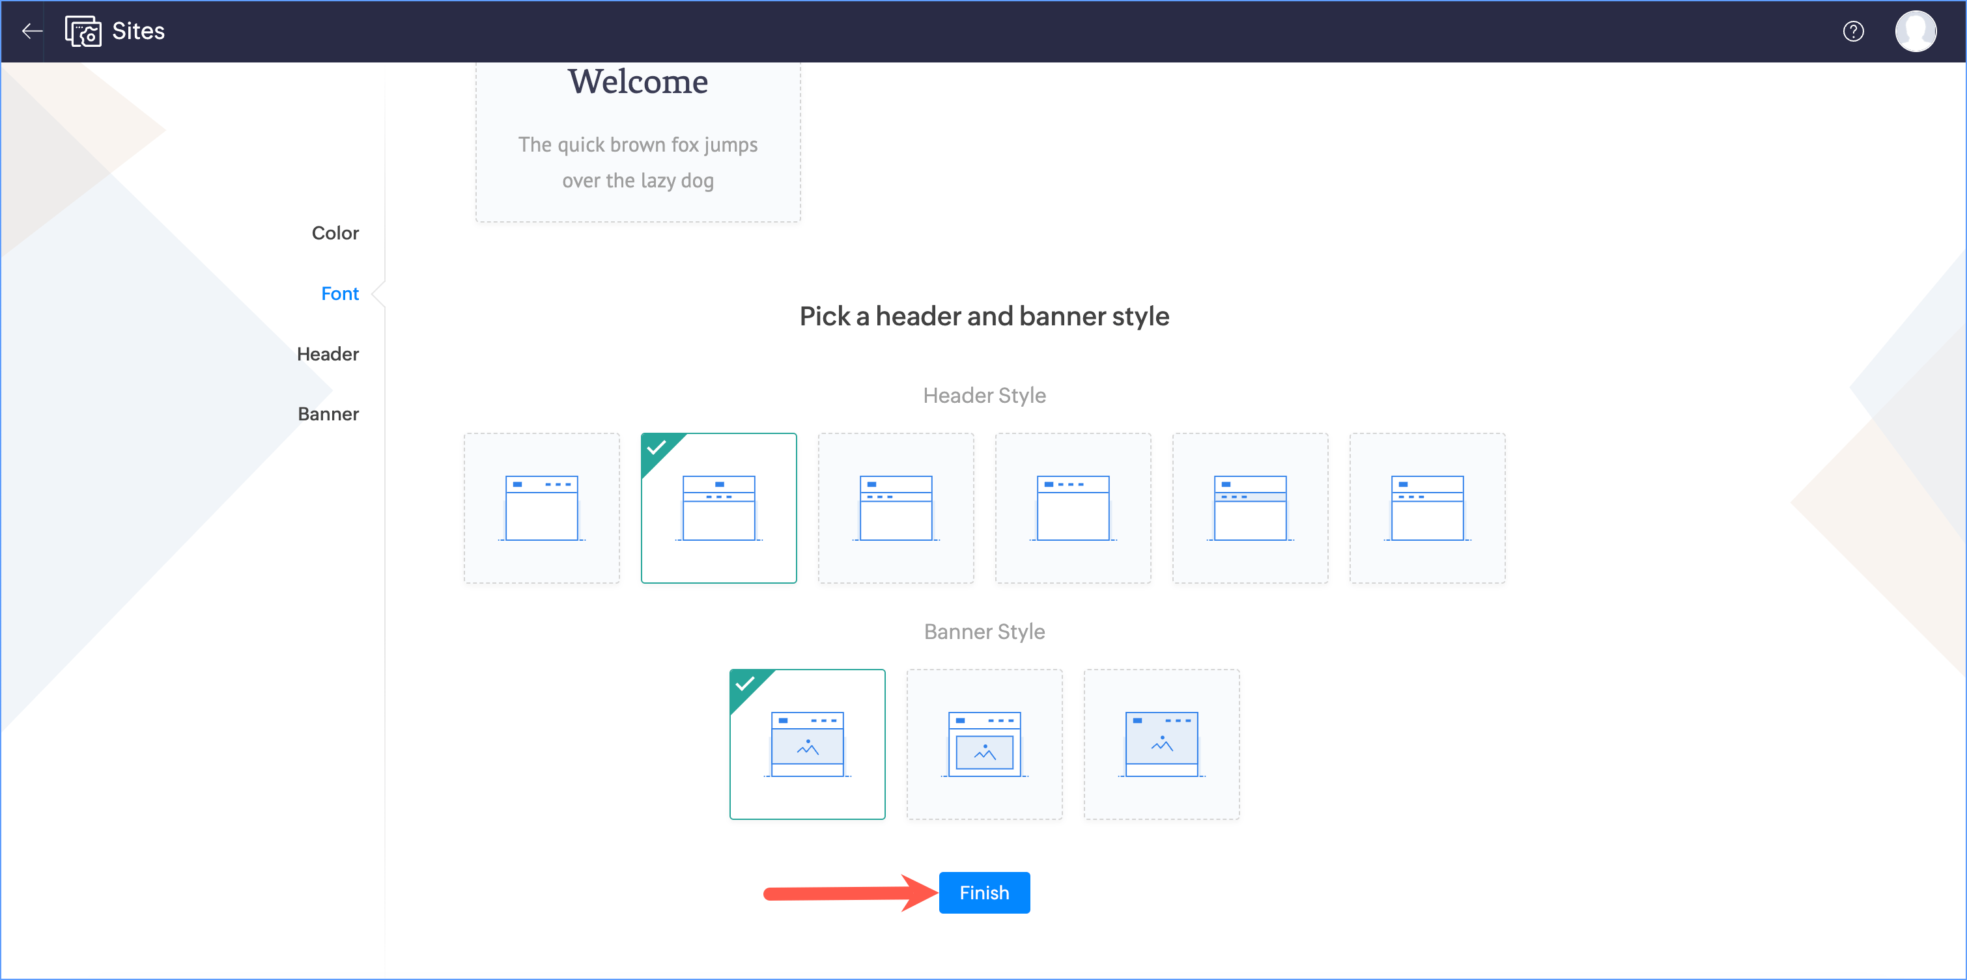Toggle the checked second header style

pos(718,508)
